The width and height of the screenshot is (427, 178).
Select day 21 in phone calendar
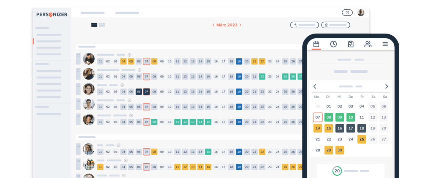tap(318, 139)
